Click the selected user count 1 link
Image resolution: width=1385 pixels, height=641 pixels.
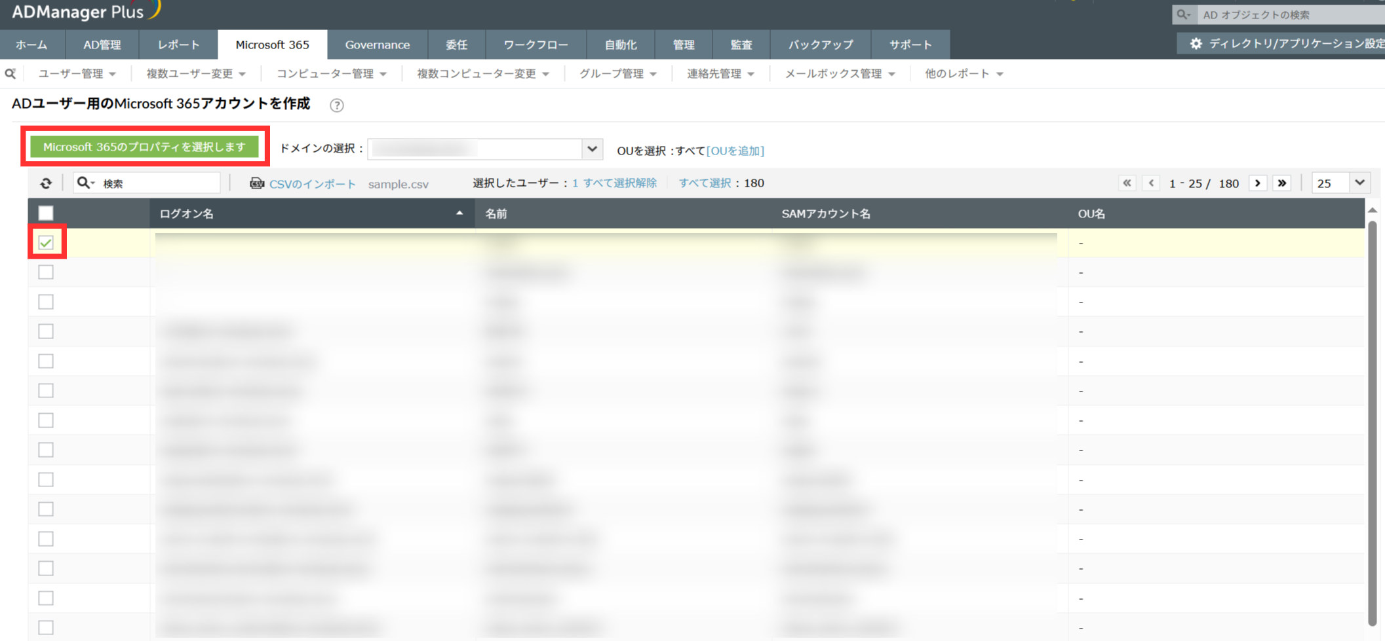575,183
